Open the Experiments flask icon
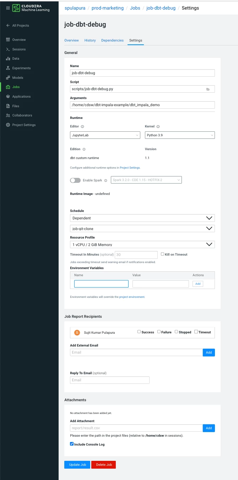 [x=8, y=68]
